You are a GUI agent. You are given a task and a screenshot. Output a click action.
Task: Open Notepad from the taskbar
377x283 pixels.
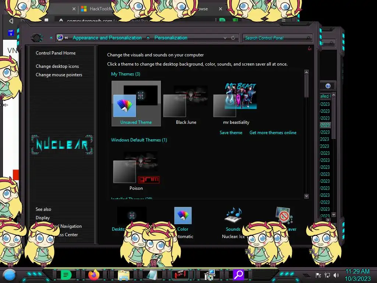coord(152,275)
